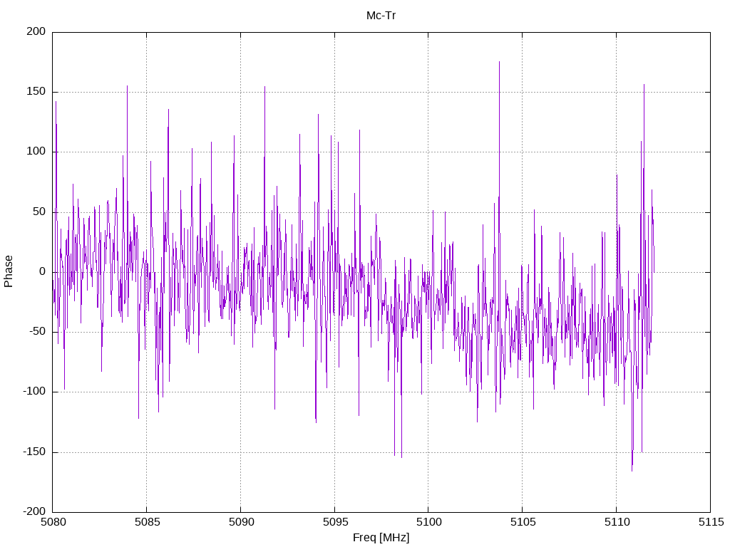Click the -200 y-axis tick label

(34, 511)
